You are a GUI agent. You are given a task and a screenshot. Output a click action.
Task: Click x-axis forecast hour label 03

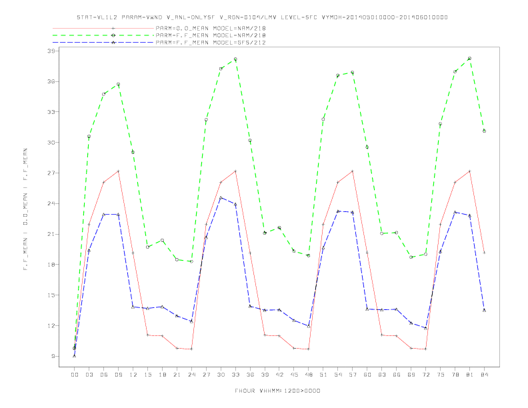click(89, 375)
